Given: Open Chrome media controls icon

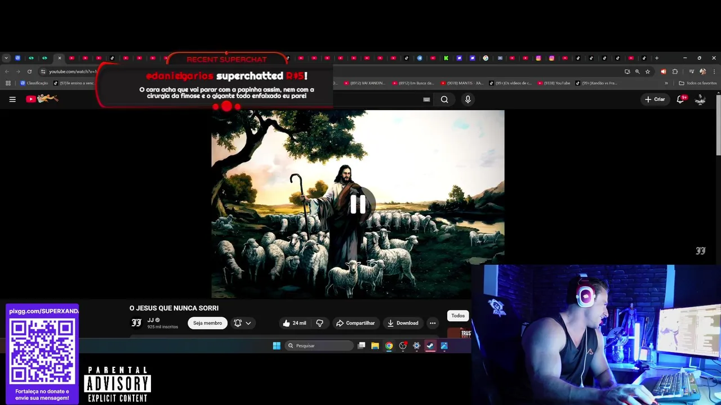Looking at the screenshot, I should coord(692,71).
